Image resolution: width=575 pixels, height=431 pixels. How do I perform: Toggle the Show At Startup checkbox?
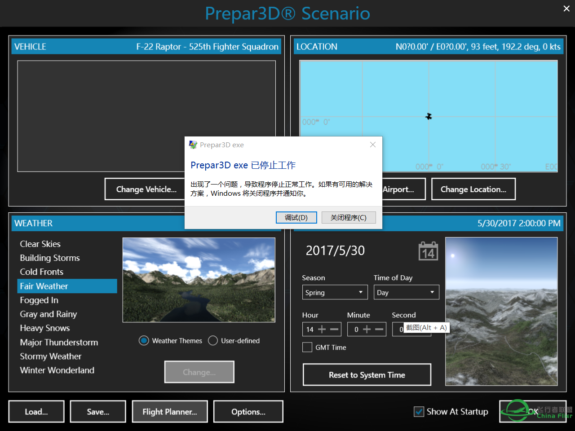point(419,412)
